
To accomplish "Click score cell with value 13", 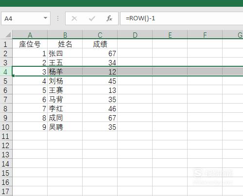I will [x=100, y=90].
